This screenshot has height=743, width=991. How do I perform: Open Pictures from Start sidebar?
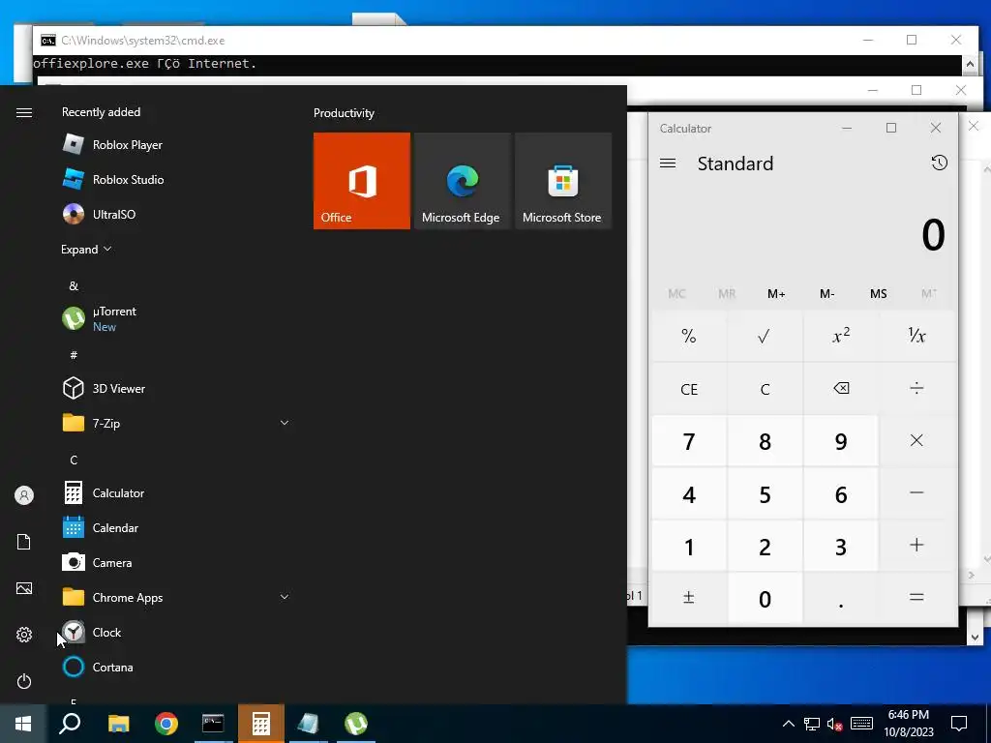pos(24,588)
